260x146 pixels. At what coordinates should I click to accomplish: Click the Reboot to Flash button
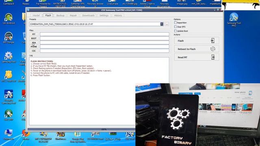tap(197, 49)
